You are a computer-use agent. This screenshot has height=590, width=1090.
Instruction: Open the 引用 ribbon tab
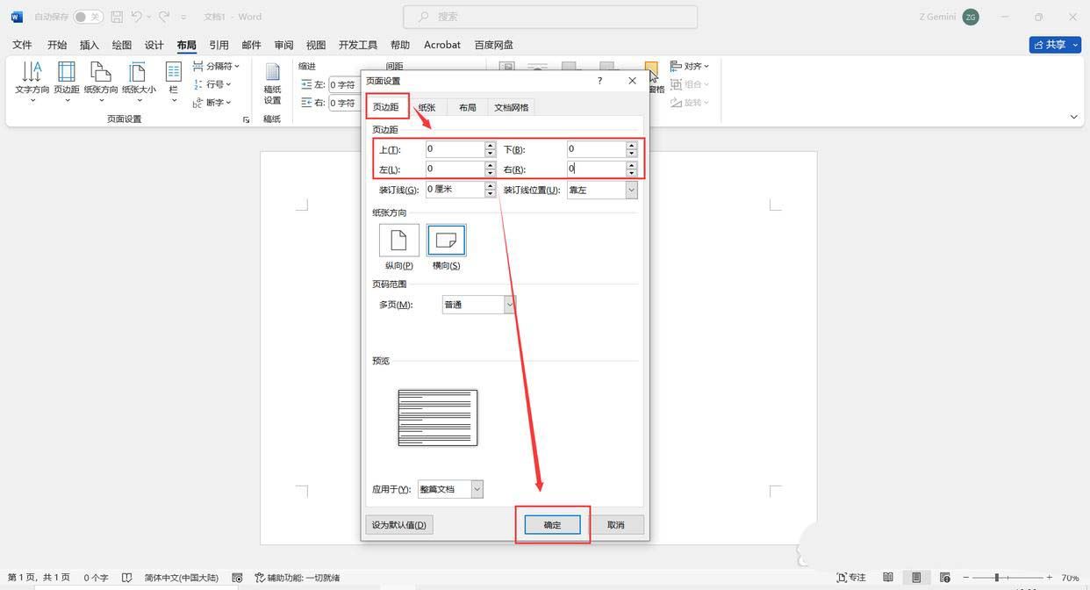[219, 45]
